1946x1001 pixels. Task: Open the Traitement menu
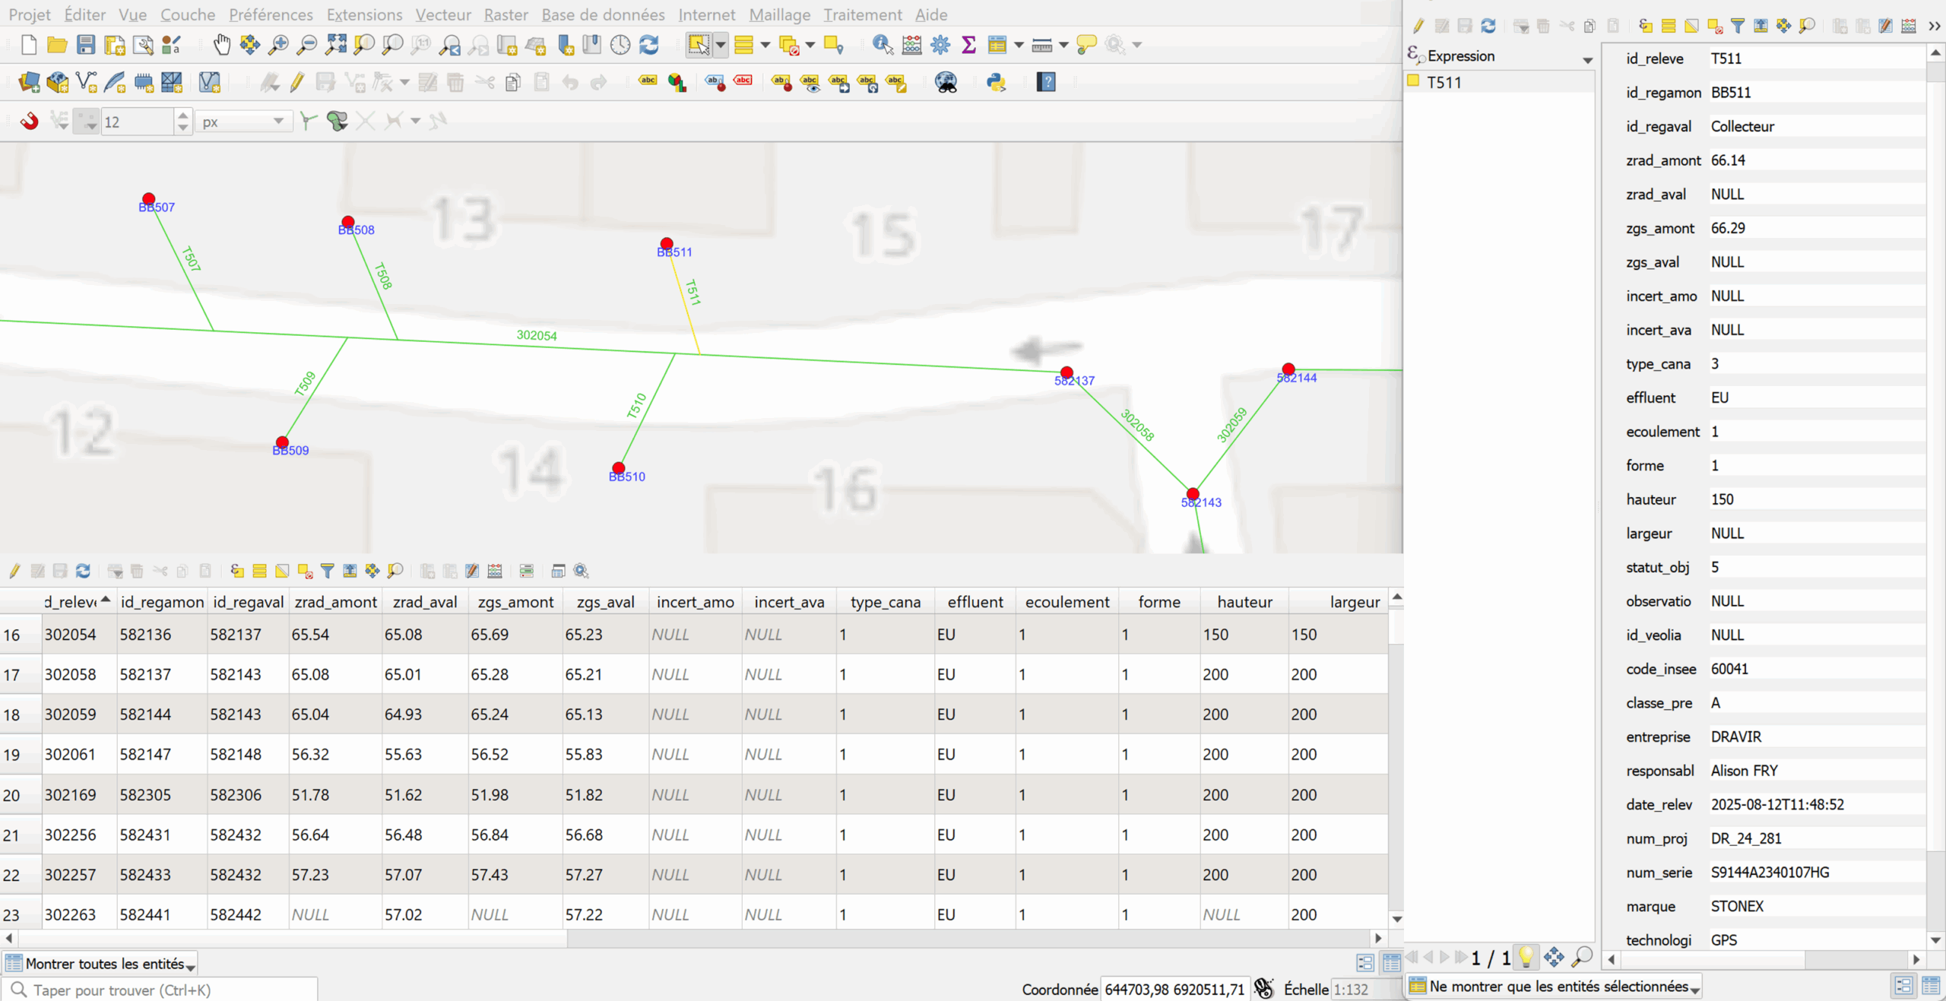coord(862,14)
